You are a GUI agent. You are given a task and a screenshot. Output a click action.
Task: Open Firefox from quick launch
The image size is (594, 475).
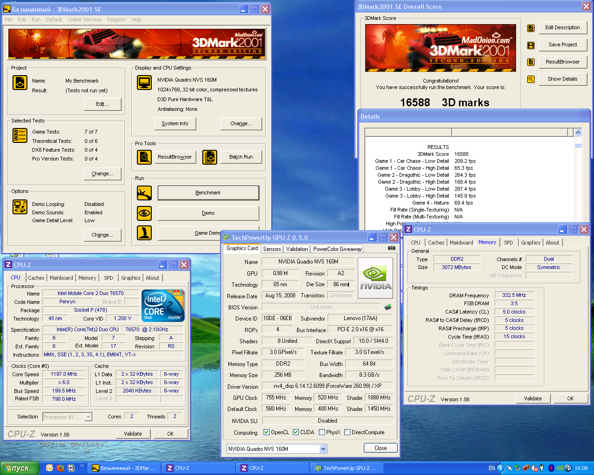click(60, 468)
